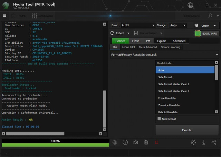Click the Option button label
This screenshot has height=157, width=221.
[x=205, y=26]
